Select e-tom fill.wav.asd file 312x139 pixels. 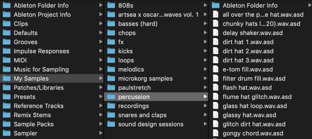pos(247,69)
